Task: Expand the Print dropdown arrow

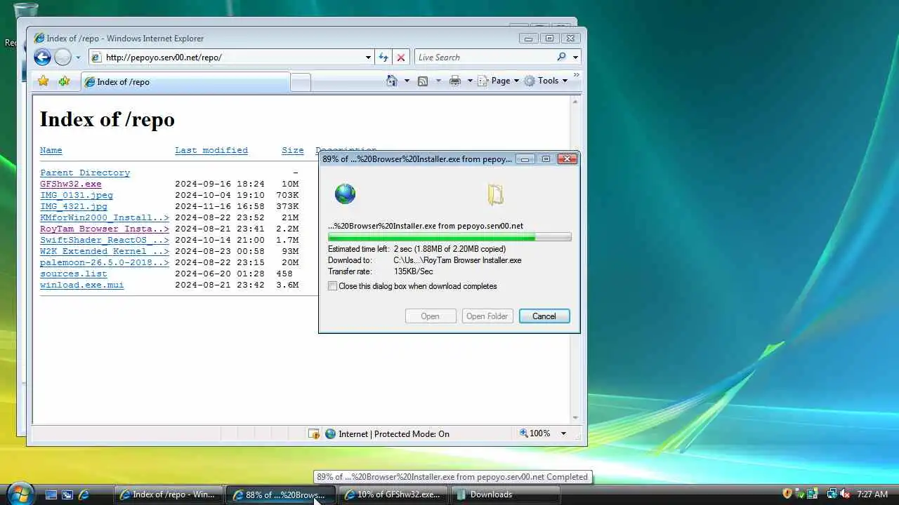Action: click(x=470, y=81)
